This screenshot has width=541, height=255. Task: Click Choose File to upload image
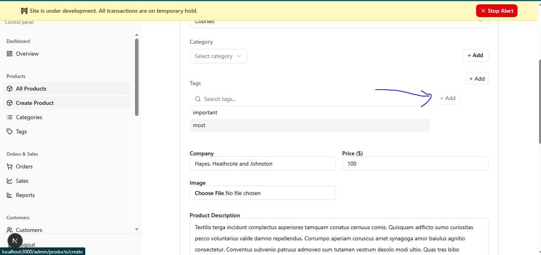[x=209, y=193]
